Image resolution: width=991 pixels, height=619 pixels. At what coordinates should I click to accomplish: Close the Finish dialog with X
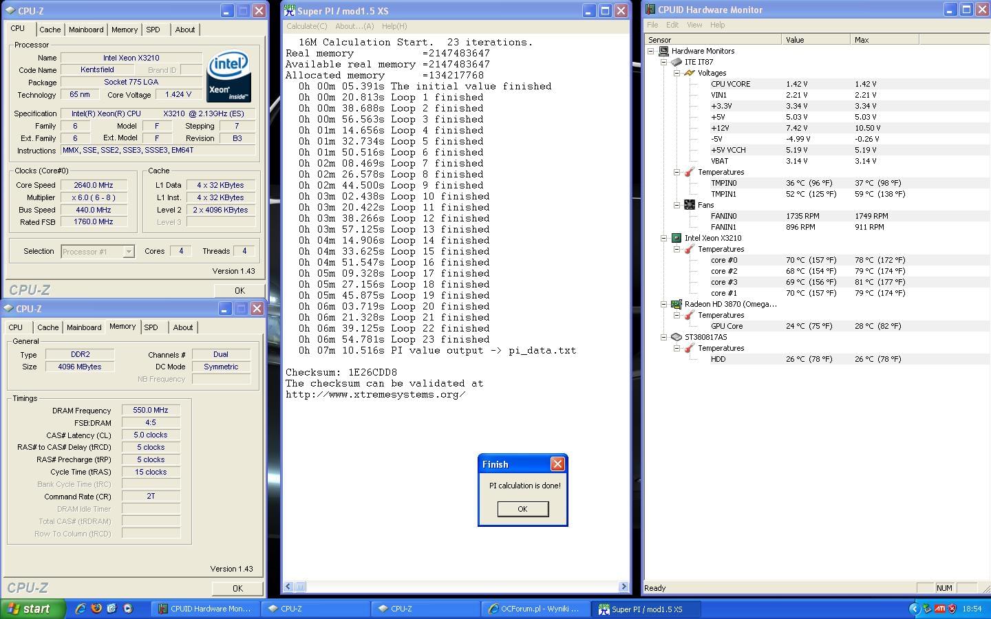557,464
